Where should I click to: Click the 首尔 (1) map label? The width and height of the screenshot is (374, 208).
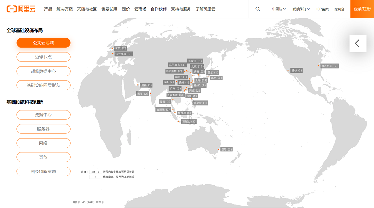pos(213,72)
